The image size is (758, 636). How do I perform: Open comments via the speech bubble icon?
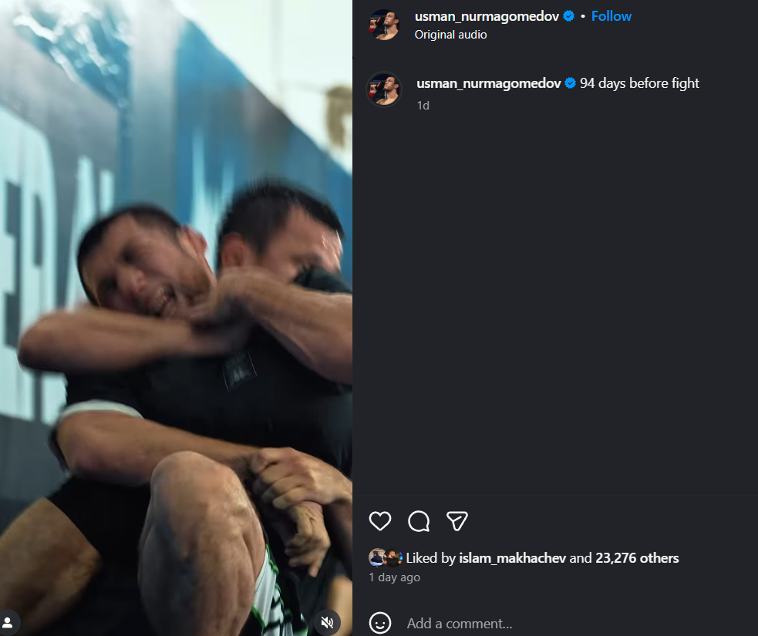419,521
